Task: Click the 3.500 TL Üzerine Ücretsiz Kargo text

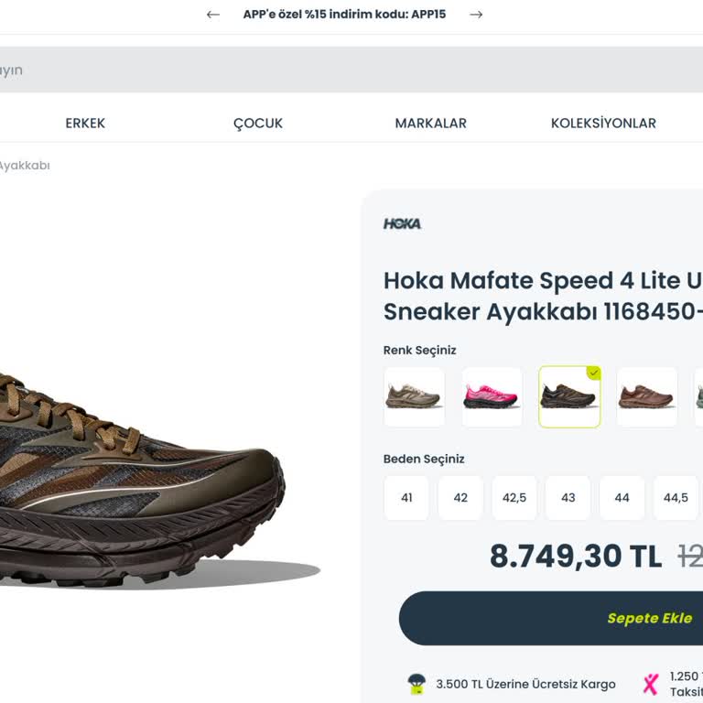Action: click(525, 684)
